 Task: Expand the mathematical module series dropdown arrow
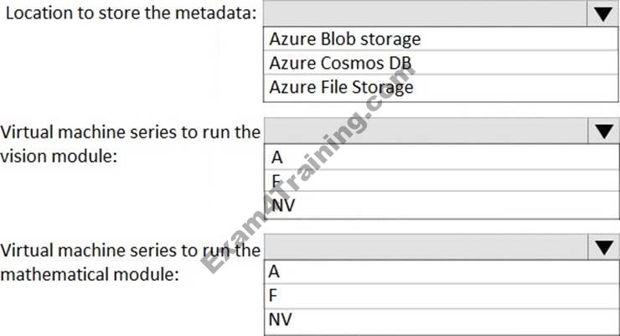tap(602, 247)
